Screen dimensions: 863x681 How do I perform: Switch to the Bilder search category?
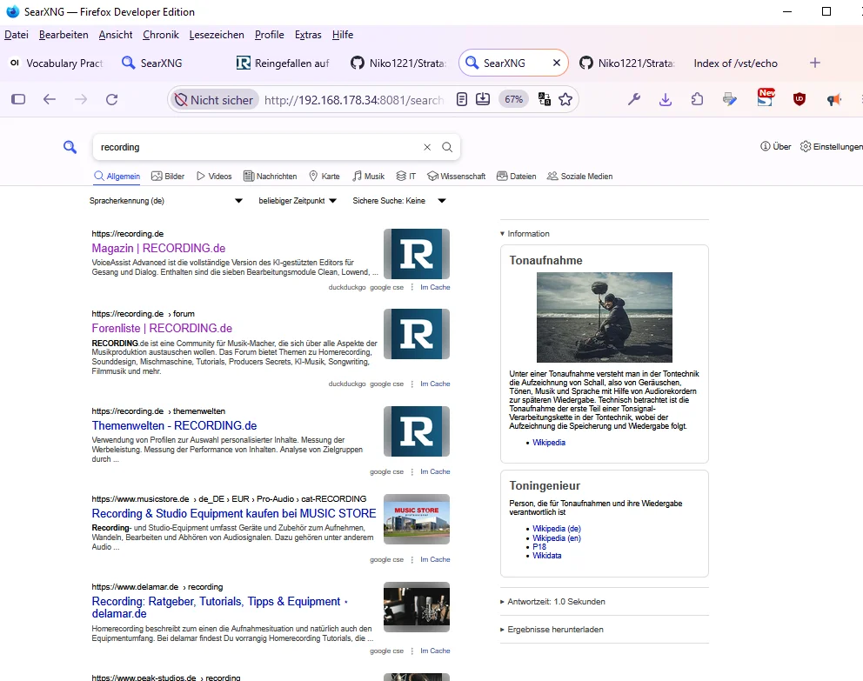point(168,176)
